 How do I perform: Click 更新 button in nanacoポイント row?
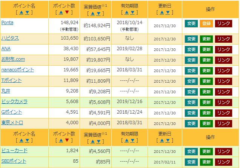206,71
